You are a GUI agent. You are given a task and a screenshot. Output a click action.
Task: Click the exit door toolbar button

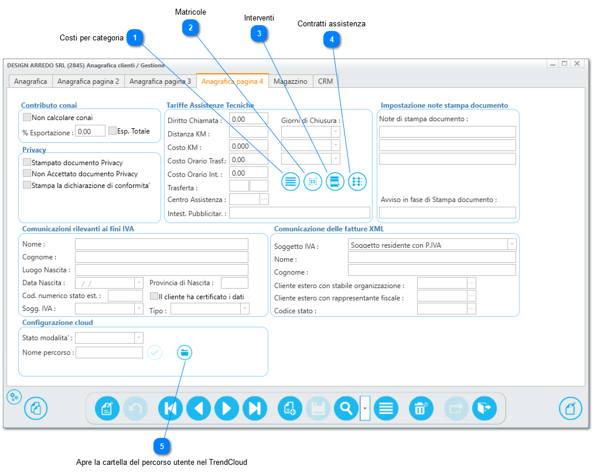tap(484, 409)
